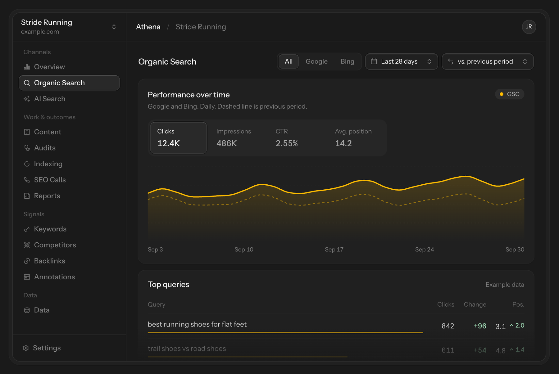Click the Annotations calendar icon
Image resolution: width=559 pixels, height=374 pixels.
pos(27,277)
